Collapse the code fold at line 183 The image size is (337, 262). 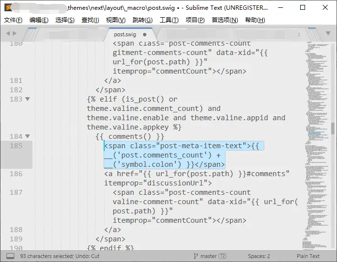tap(28, 99)
